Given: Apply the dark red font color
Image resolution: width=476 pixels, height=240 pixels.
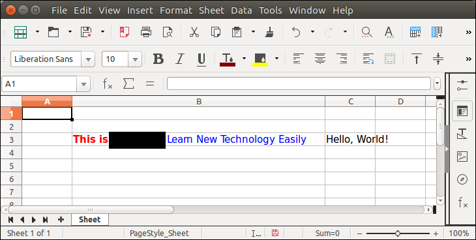Looking at the screenshot, I should (228, 59).
